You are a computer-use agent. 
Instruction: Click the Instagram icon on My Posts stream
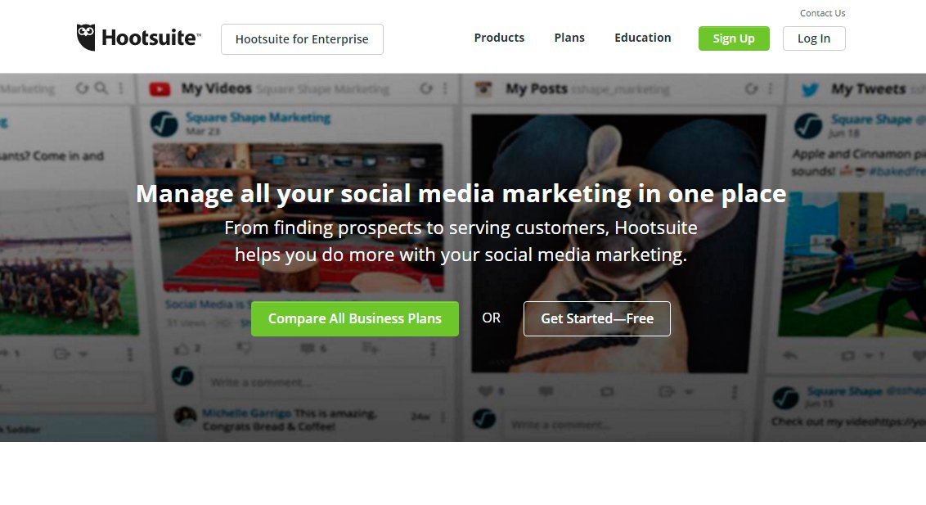click(x=484, y=88)
